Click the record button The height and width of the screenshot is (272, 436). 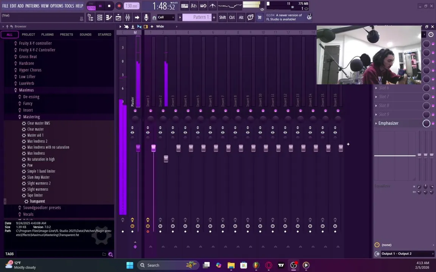(119, 6)
